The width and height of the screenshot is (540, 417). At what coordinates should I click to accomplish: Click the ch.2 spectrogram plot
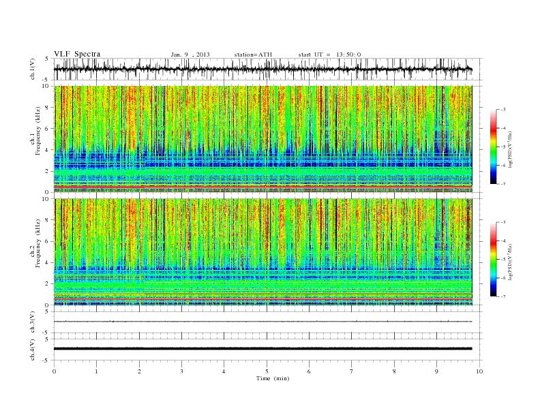pyautogui.click(x=262, y=252)
